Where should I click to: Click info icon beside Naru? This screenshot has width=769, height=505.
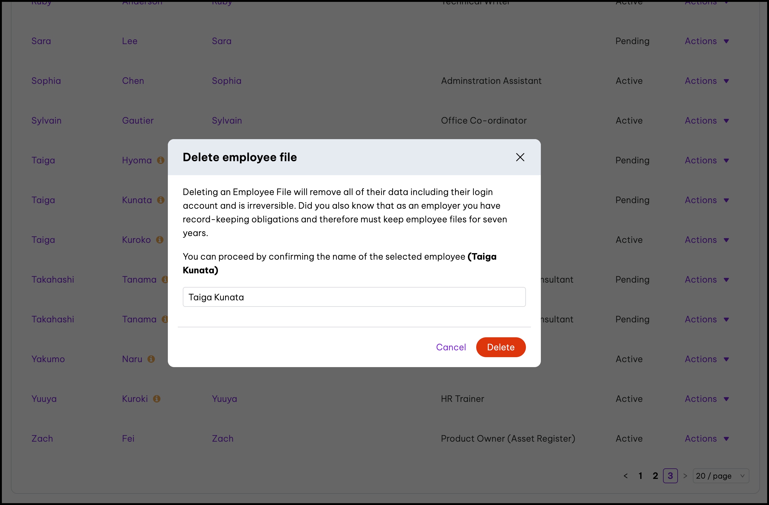pyautogui.click(x=151, y=359)
